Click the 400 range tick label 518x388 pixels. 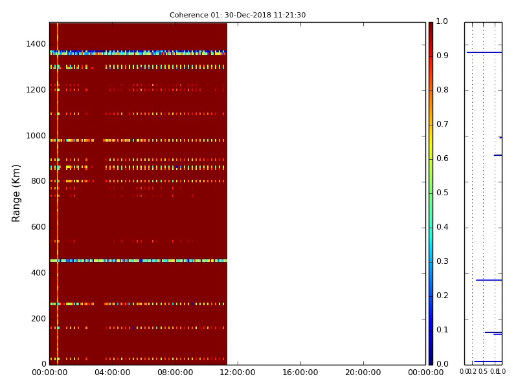pyautogui.click(x=38, y=273)
